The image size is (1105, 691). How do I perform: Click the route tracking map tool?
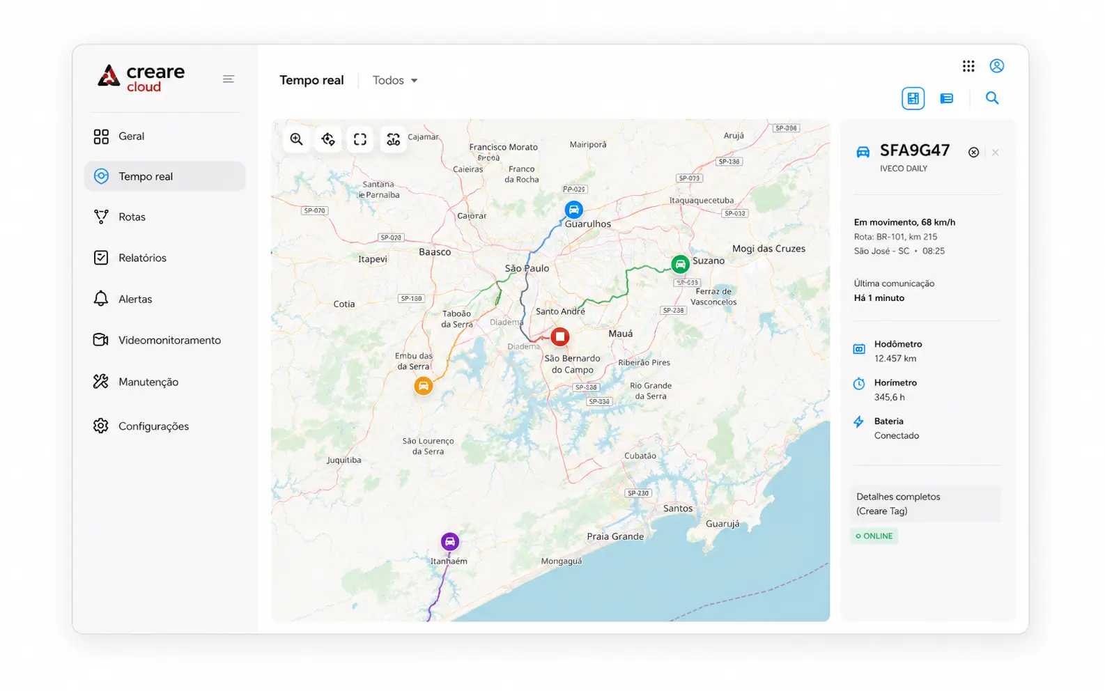(x=394, y=139)
